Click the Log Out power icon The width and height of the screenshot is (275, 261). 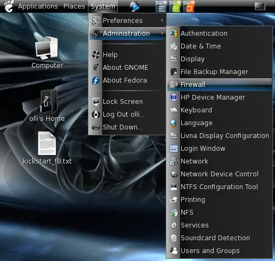tap(96, 115)
